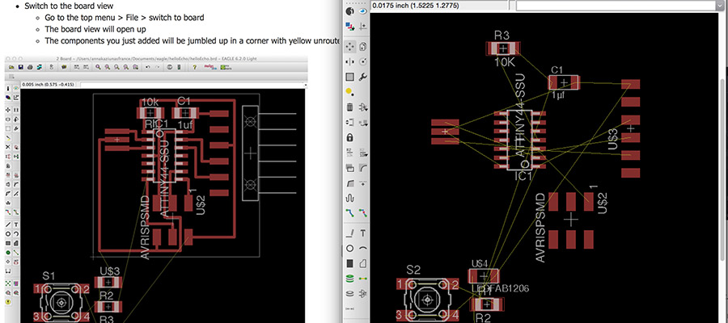Select Hole tool in right EAGLE window
This screenshot has height=323, width=728.
(x=350, y=294)
